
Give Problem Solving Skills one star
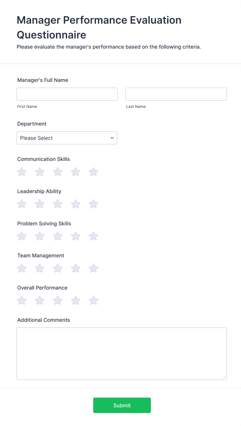point(22,236)
